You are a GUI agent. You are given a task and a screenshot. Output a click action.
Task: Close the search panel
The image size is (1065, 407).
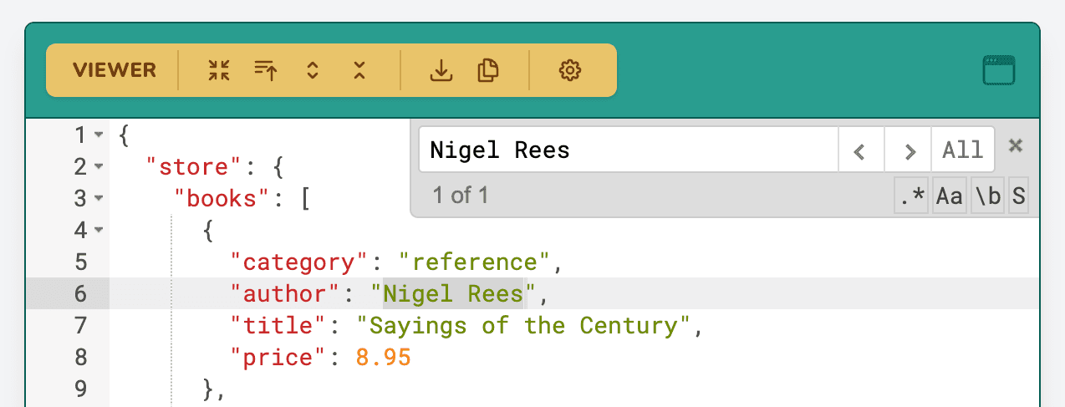(x=1016, y=146)
